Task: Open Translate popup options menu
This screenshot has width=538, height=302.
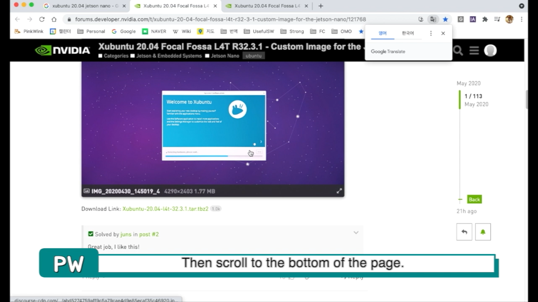Action: 431,33
